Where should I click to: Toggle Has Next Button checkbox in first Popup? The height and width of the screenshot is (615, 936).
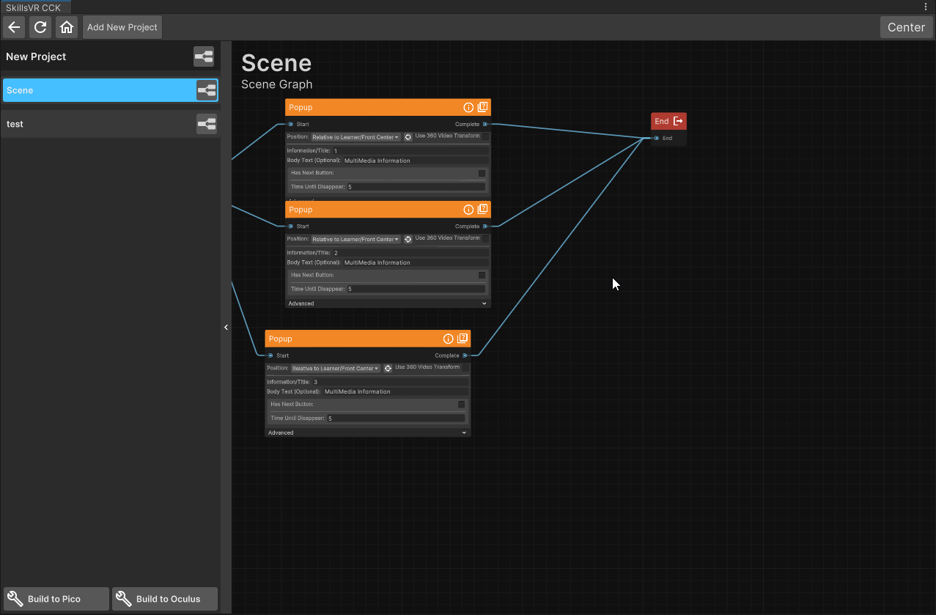coord(482,173)
